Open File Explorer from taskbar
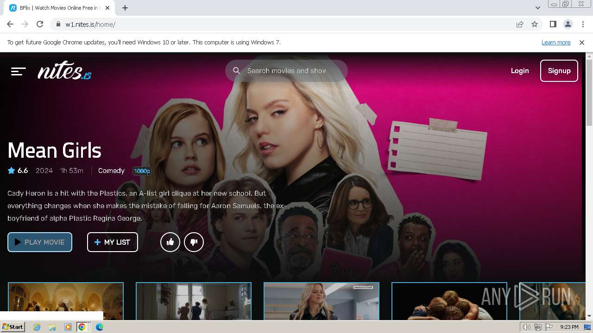Viewport: 593px width, 333px height. [52, 327]
